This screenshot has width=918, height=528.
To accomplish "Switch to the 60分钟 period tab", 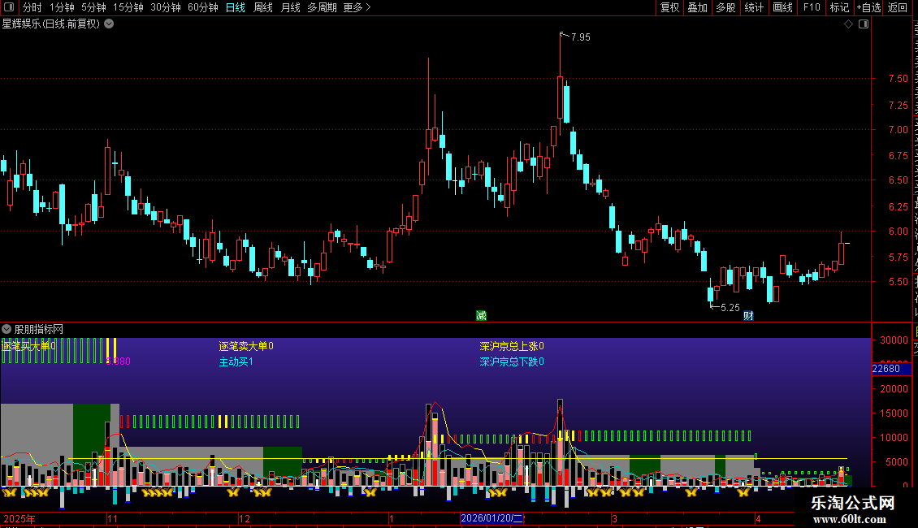I will click(202, 7).
